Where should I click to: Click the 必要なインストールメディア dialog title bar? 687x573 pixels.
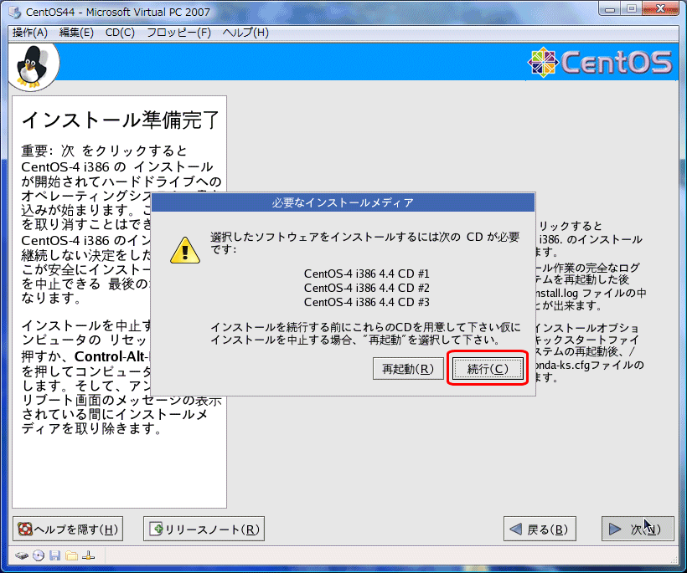point(343,202)
